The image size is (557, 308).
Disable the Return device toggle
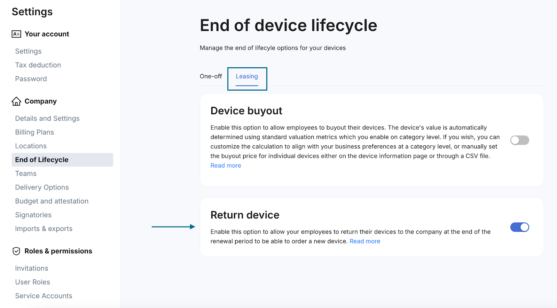coord(520,227)
